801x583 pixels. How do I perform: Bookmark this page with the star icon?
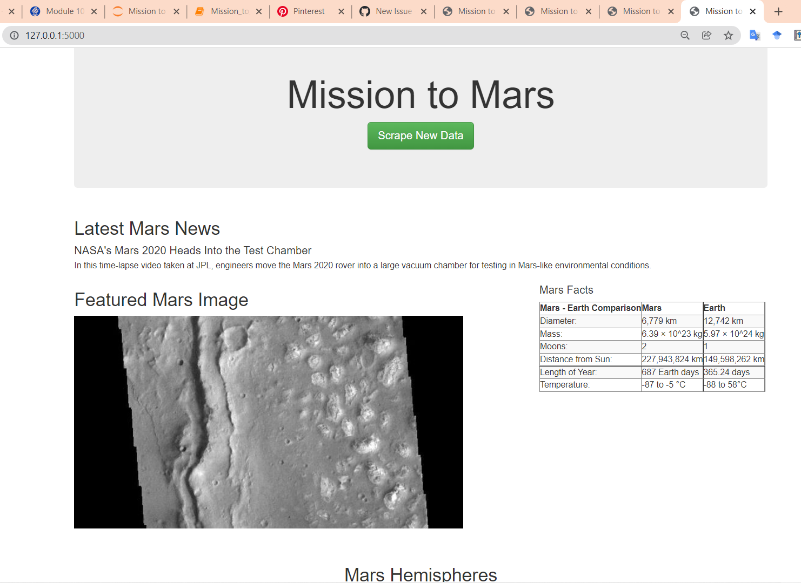point(729,36)
